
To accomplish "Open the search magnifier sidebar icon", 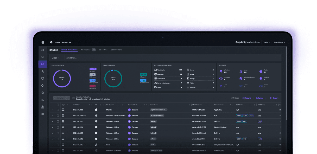I will (43, 57).
